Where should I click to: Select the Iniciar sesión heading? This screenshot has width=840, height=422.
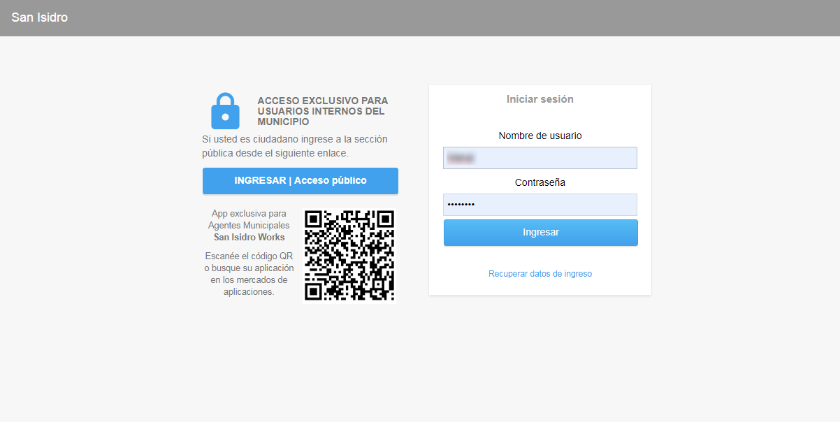click(x=540, y=99)
